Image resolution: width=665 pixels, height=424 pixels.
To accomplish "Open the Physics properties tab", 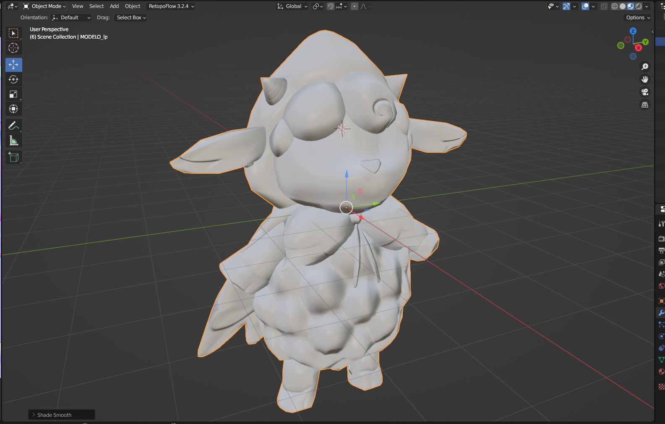I will (x=661, y=336).
